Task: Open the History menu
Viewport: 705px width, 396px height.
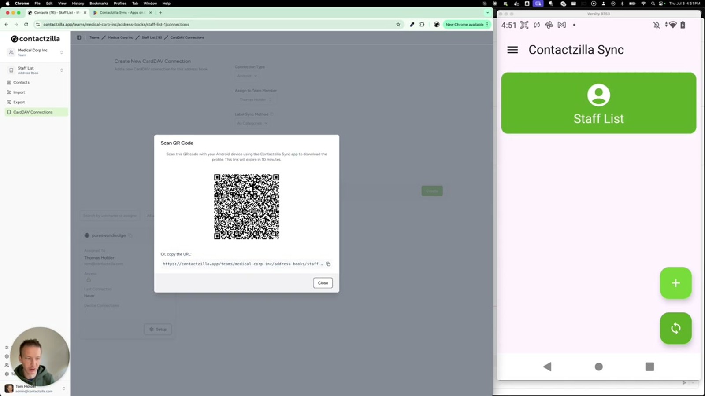Action: click(x=78, y=3)
